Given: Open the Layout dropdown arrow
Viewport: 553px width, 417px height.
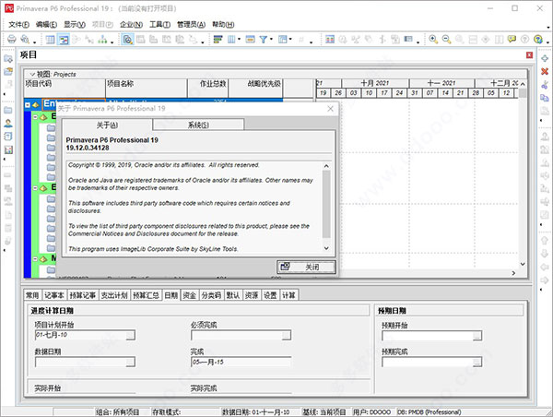Looking at the screenshot, I should [290, 39].
